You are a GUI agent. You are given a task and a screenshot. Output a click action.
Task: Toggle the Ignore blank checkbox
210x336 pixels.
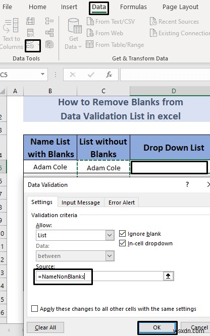coord(122,234)
